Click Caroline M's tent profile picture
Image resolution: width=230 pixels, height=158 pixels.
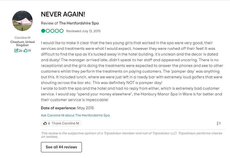click(x=22, y=21)
